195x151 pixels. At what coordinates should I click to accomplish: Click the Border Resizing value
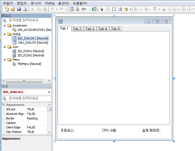37,118
